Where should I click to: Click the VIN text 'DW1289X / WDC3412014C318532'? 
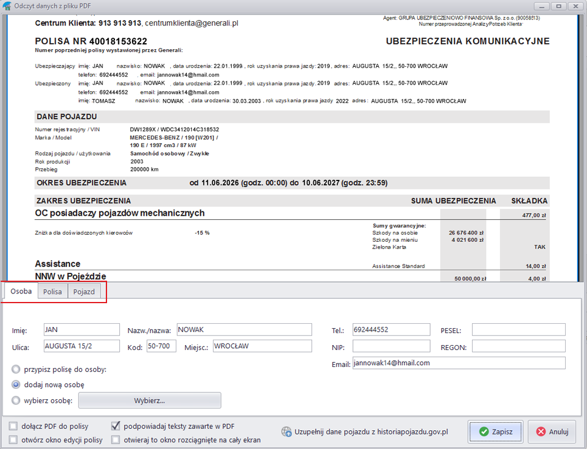[175, 129]
